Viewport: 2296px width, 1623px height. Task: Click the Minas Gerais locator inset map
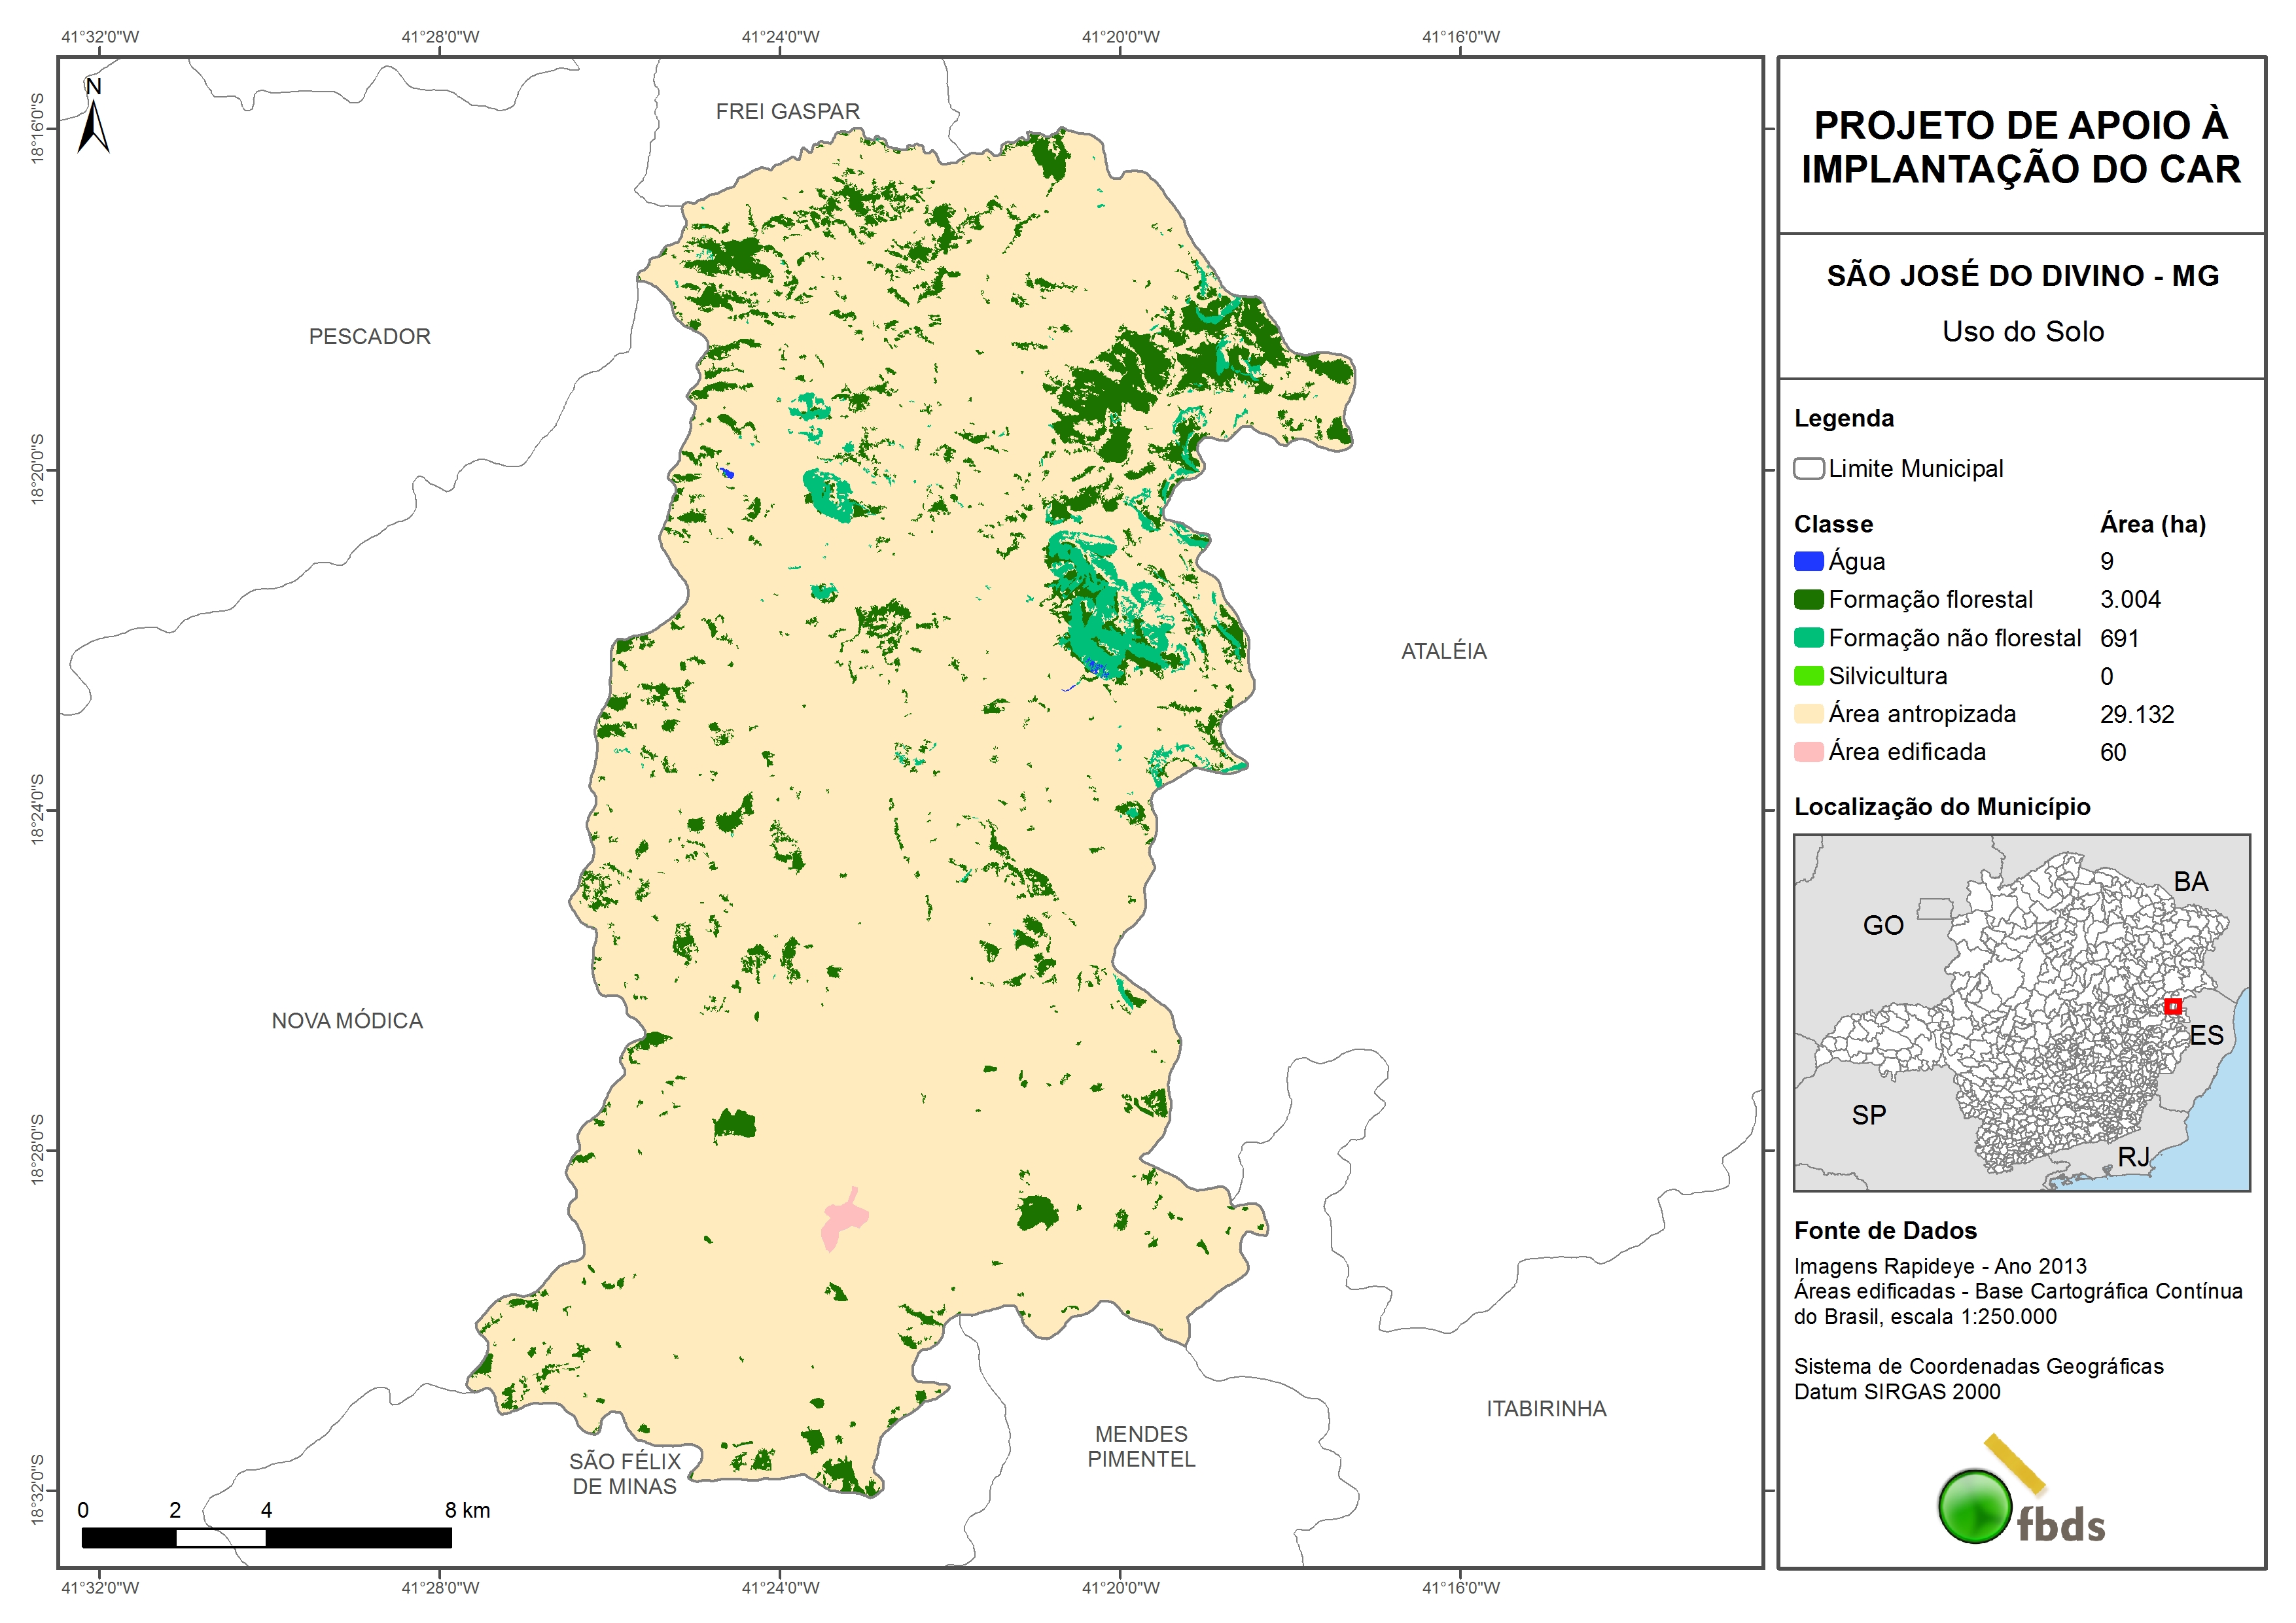pos(2021,1012)
